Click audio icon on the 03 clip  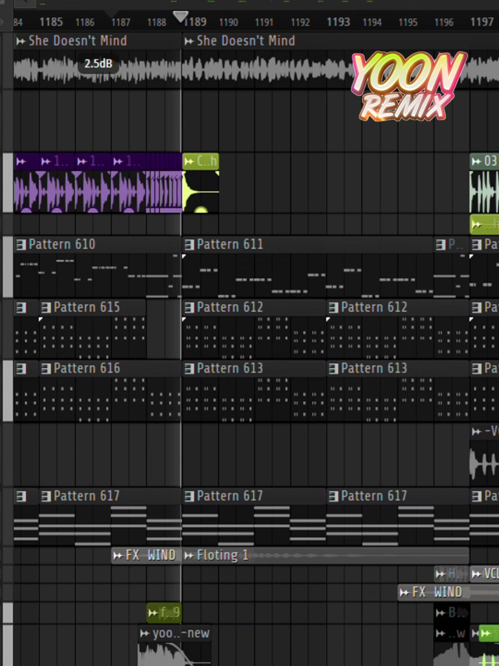click(477, 162)
